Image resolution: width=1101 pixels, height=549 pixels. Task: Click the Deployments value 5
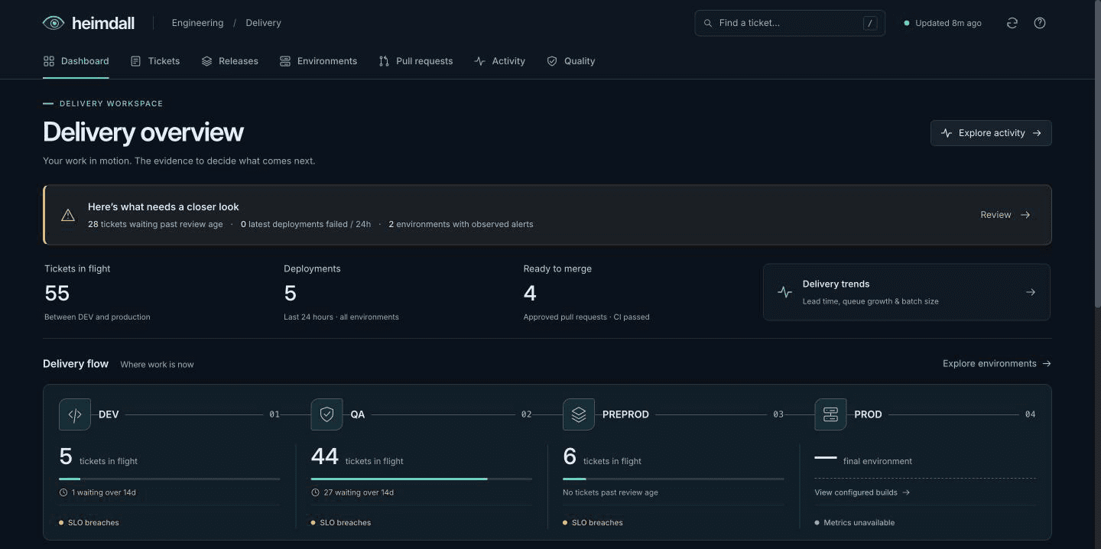tap(290, 294)
